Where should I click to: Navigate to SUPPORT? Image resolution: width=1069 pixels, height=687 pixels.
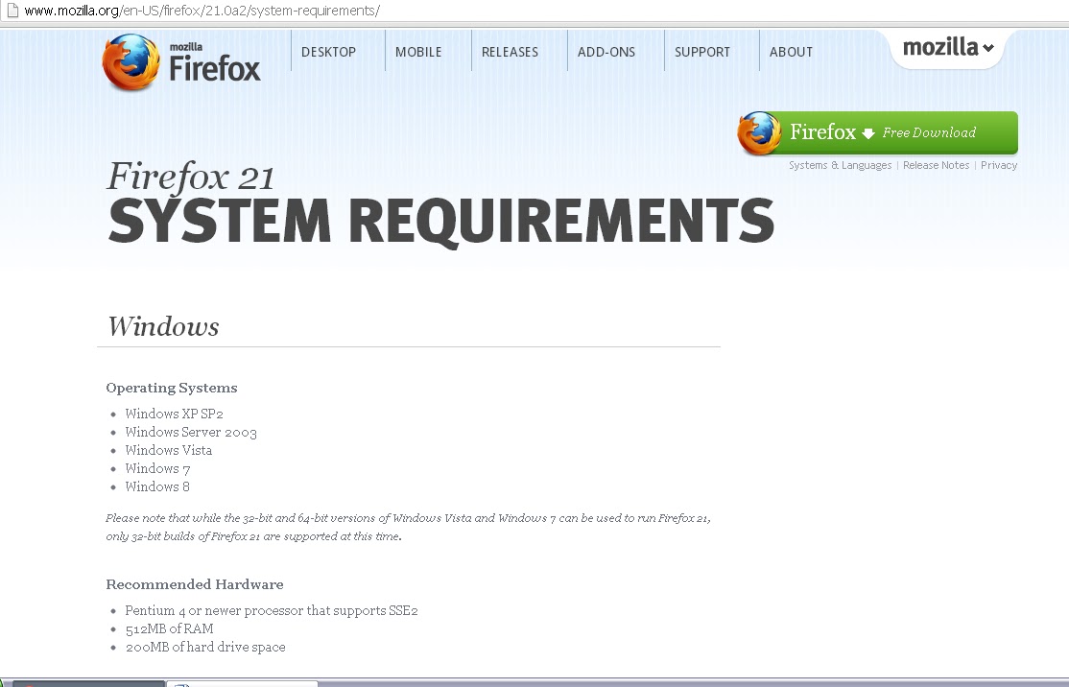pyautogui.click(x=702, y=52)
